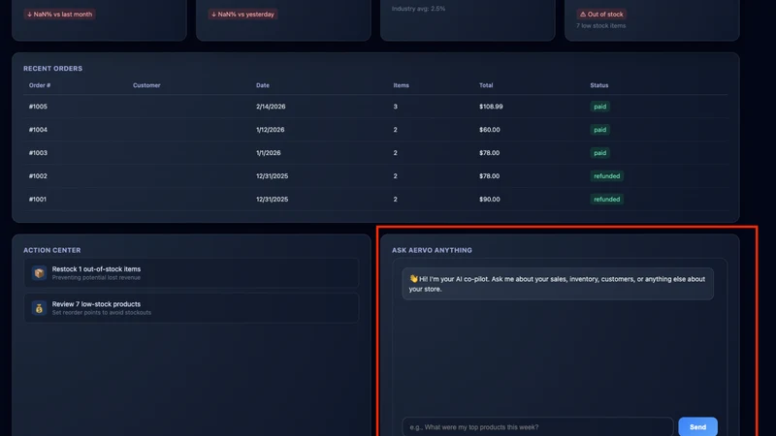Click the AI co-pilot greeting message bubble
Screen dimensions: 776x436
click(x=558, y=284)
